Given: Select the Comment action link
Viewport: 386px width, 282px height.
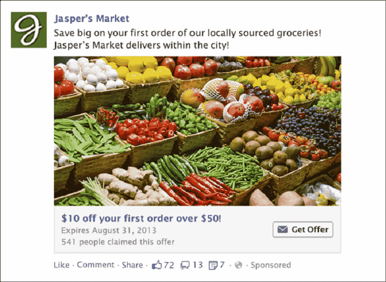Looking at the screenshot, I should click(96, 265).
